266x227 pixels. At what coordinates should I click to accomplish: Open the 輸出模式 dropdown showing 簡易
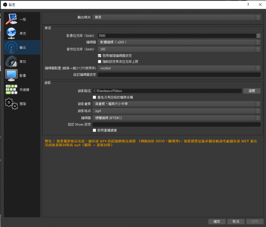coord(177,17)
